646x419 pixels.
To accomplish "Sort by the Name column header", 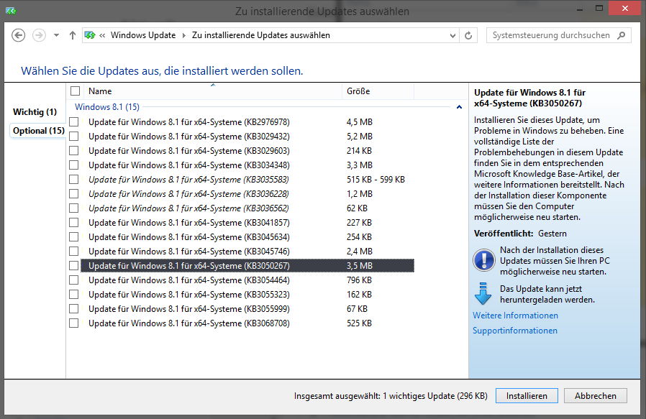I will [x=213, y=91].
